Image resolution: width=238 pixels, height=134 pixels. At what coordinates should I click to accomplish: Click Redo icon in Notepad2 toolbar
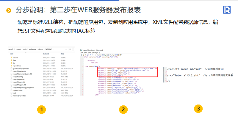pyautogui.click(x=93, y=55)
